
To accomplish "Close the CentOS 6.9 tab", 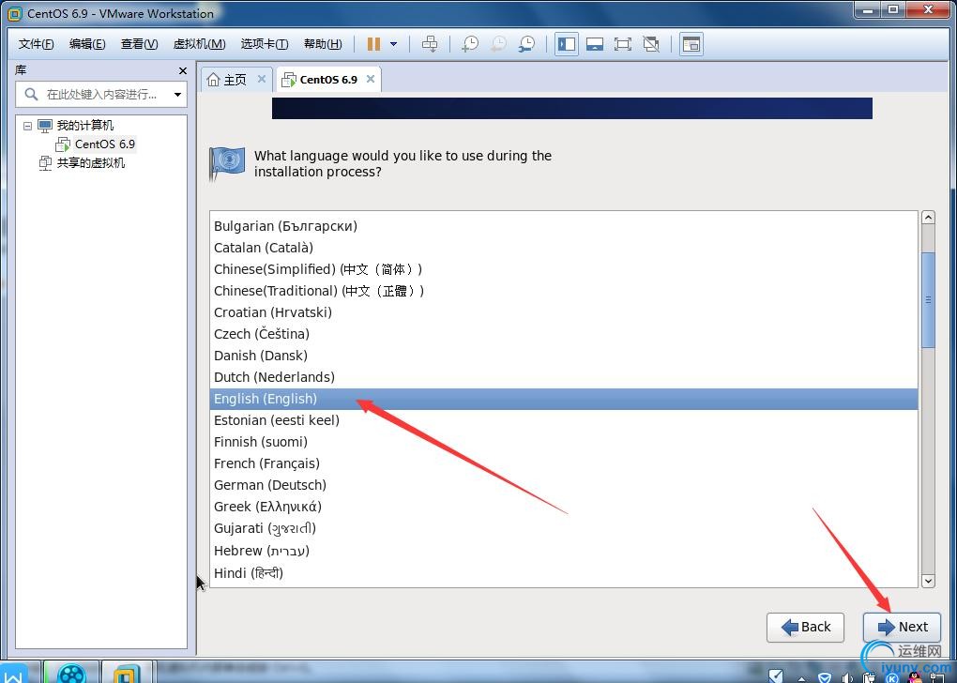I will point(371,79).
